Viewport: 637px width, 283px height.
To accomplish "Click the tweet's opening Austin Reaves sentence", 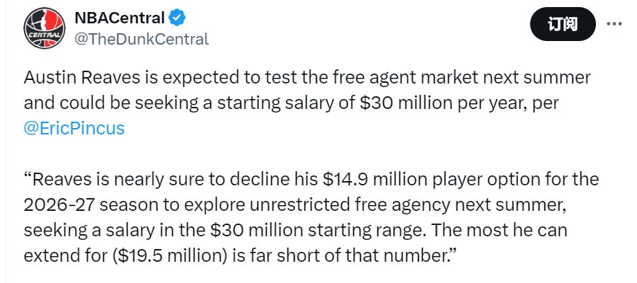I will pyautogui.click(x=306, y=103).
